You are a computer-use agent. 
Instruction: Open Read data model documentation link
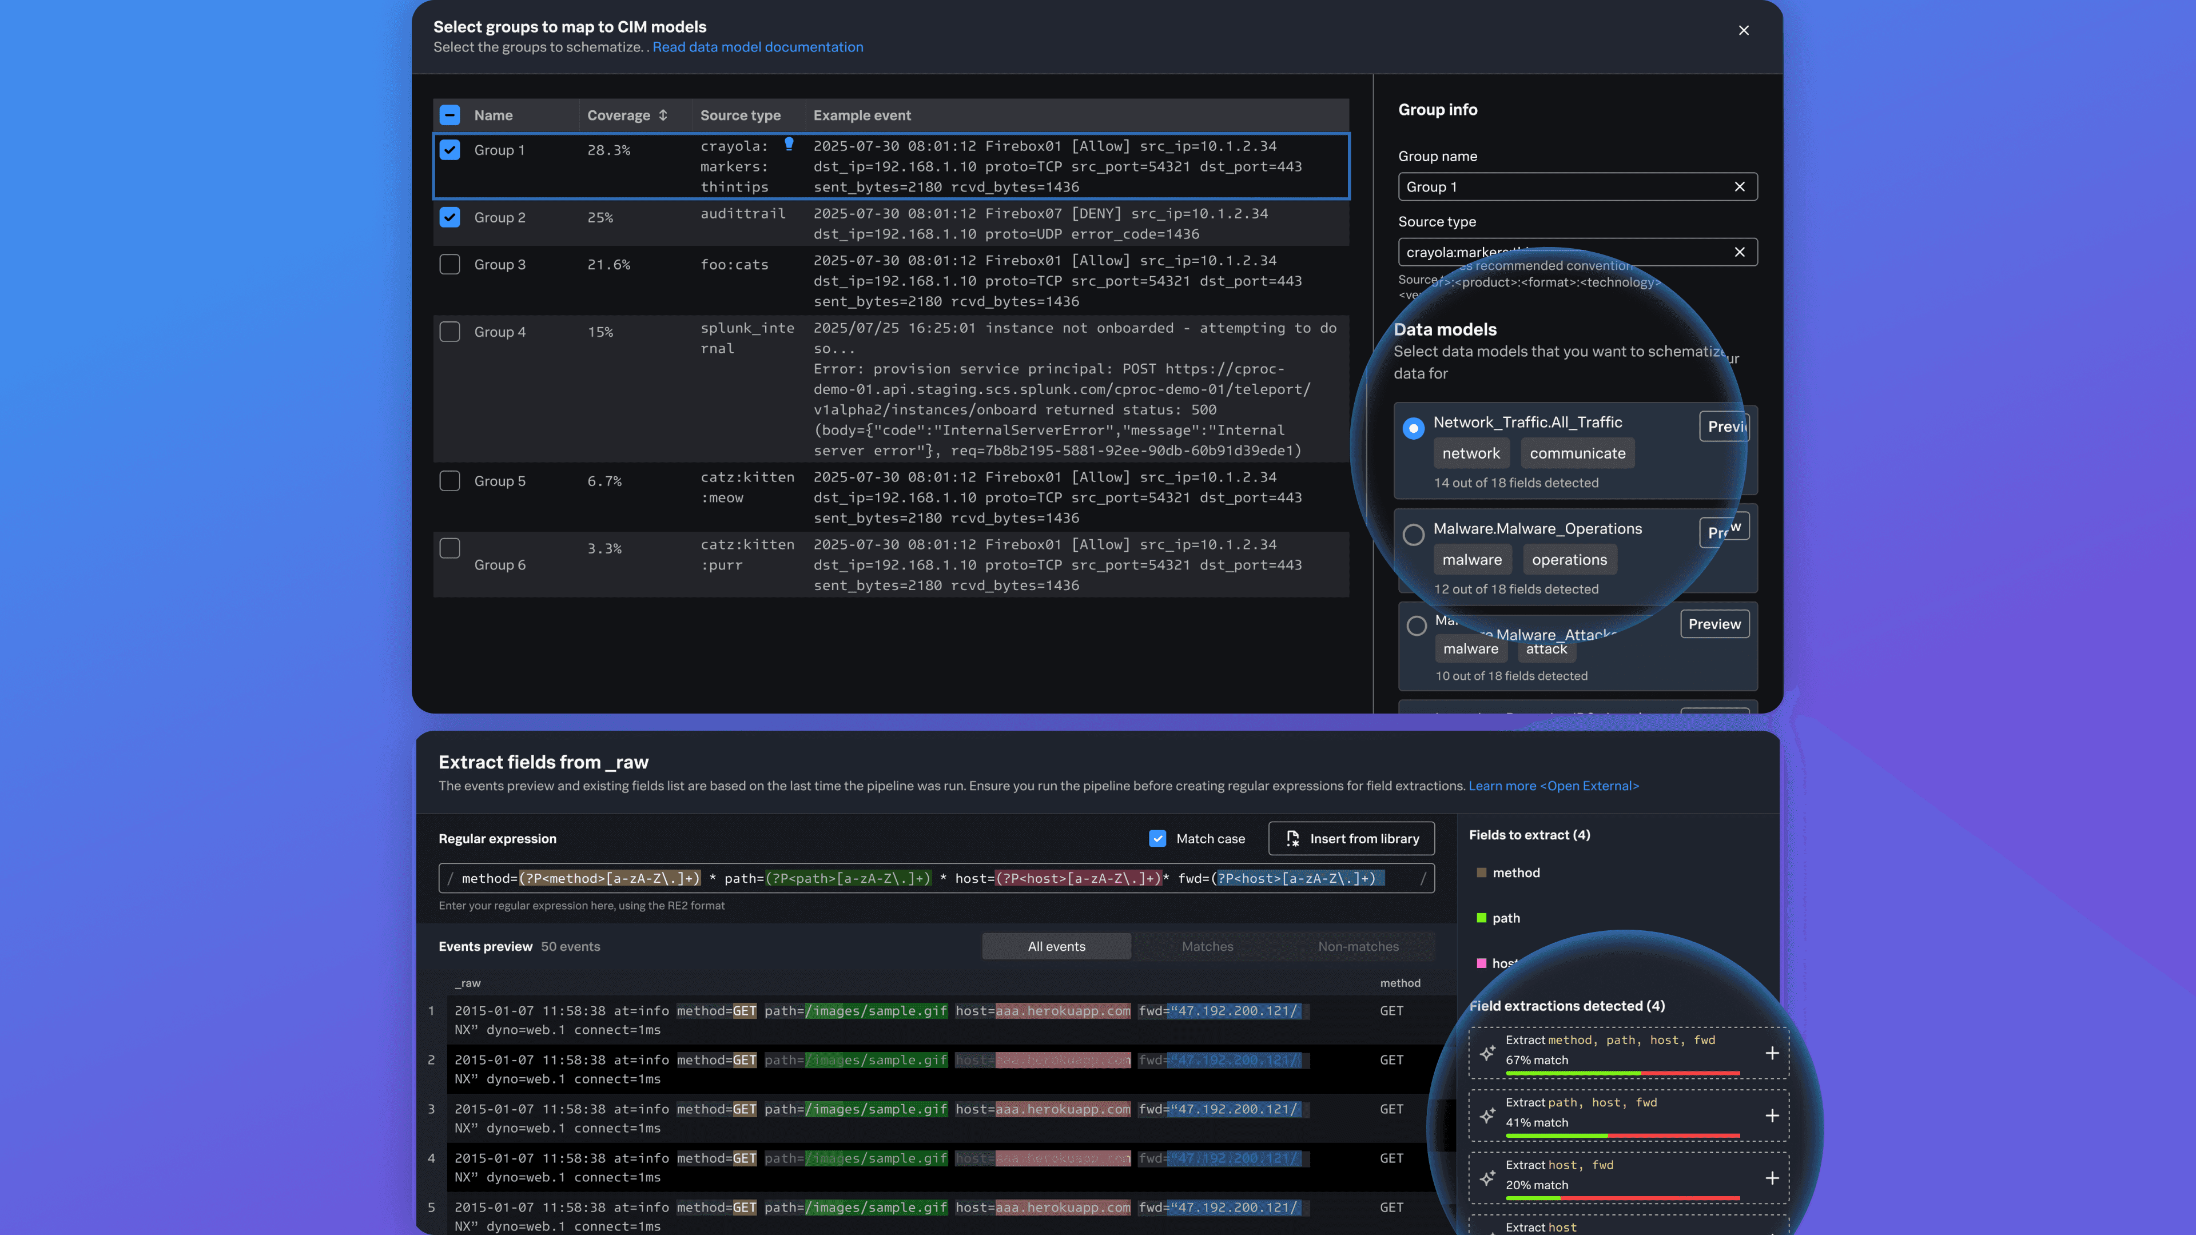(757, 47)
